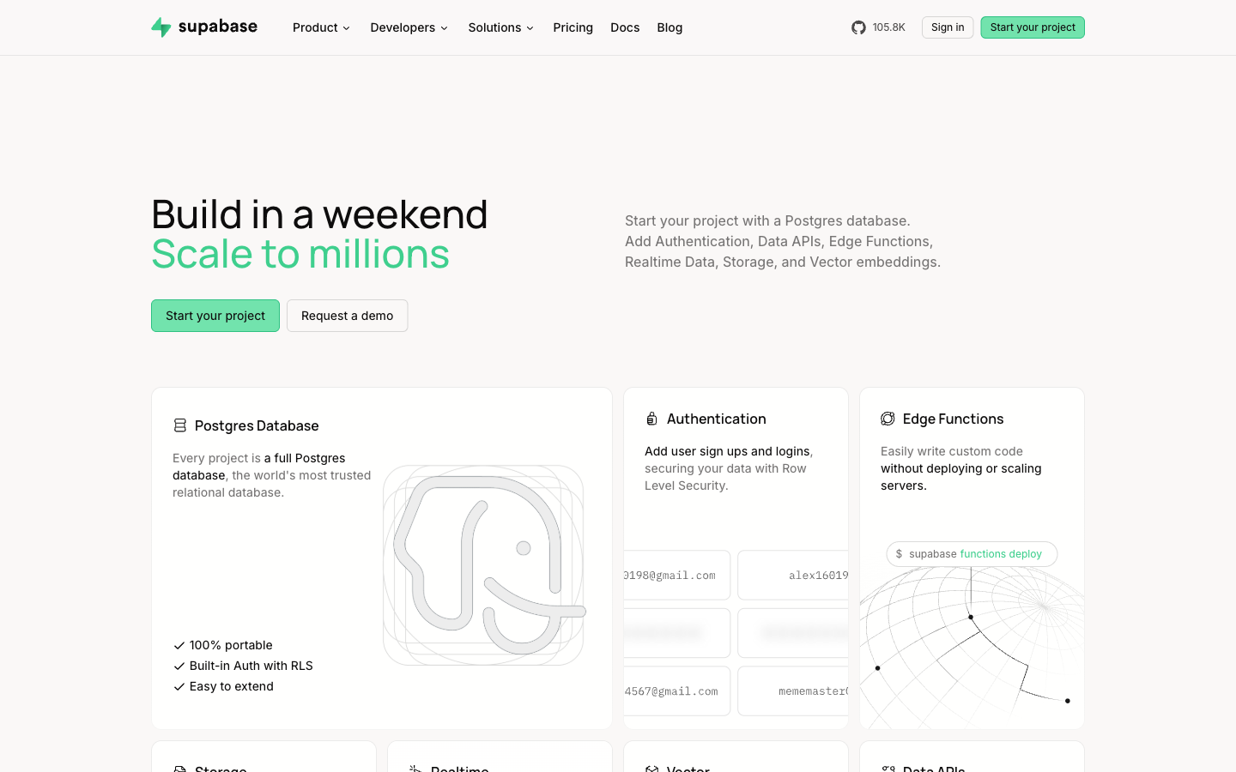This screenshot has width=1236, height=772.
Task: Click the supabase wordmark text
Action: point(218,27)
